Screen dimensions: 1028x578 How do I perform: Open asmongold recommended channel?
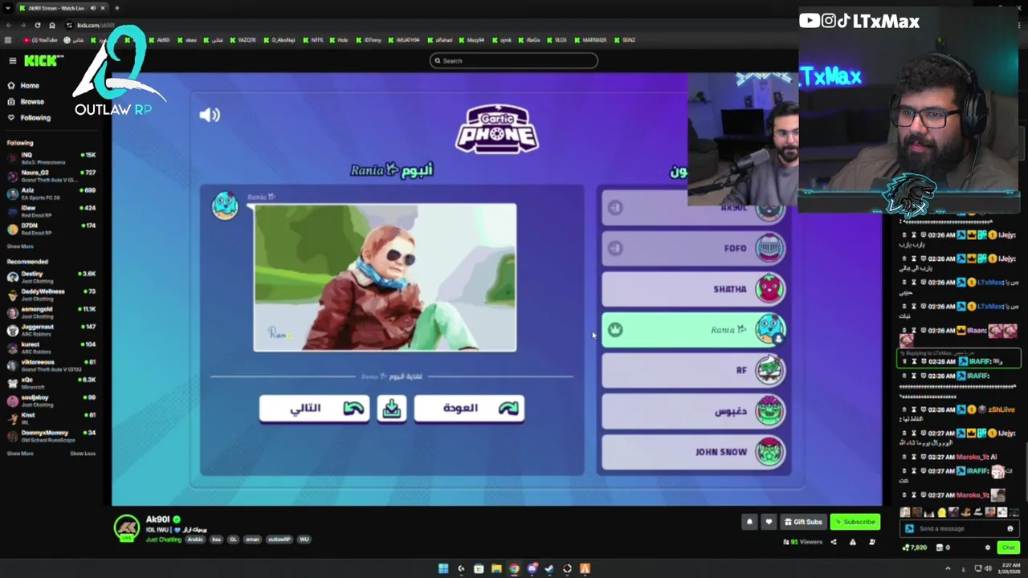[51, 311]
